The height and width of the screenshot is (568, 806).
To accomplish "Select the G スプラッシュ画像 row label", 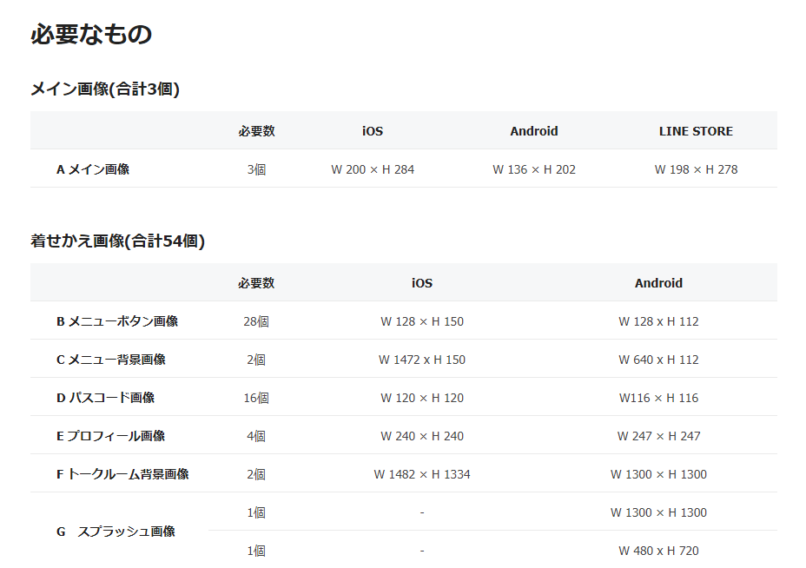I will pos(116,531).
